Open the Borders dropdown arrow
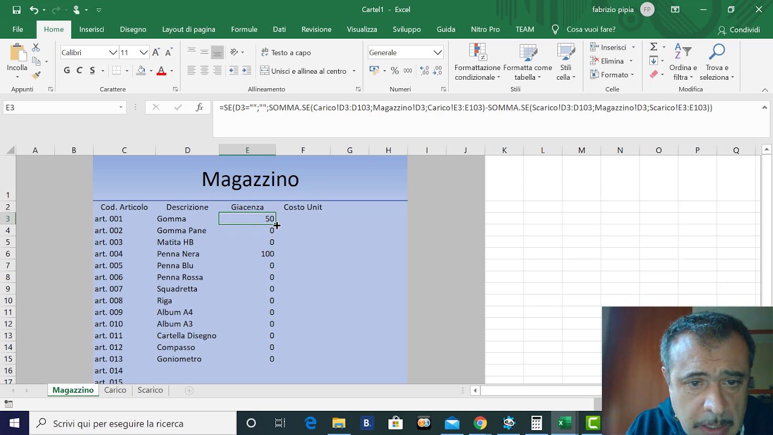 coord(127,71)
